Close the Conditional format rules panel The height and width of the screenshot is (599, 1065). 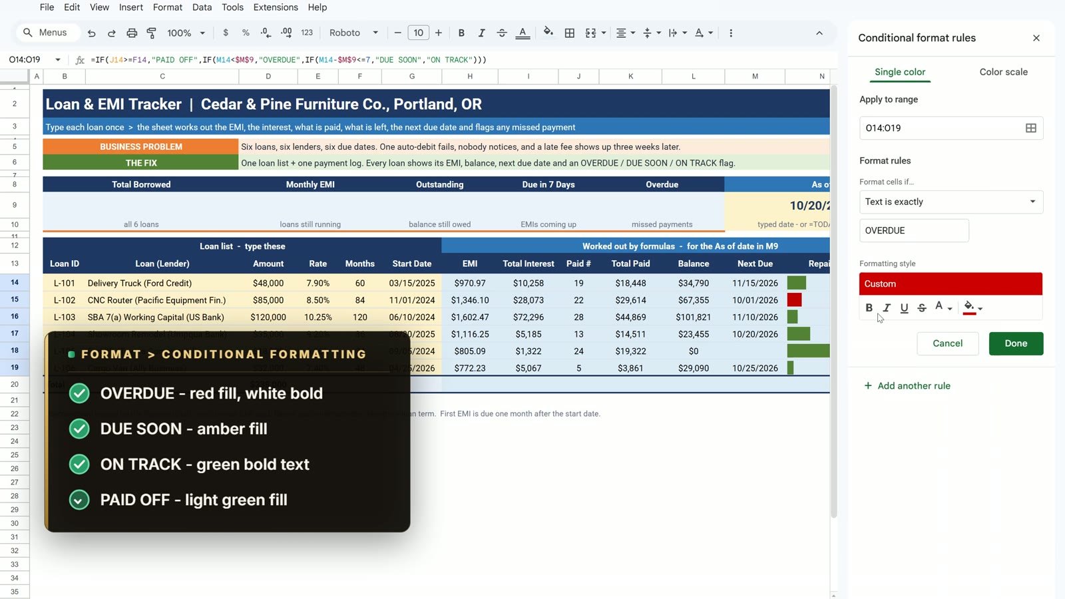tap(1036, 38)
